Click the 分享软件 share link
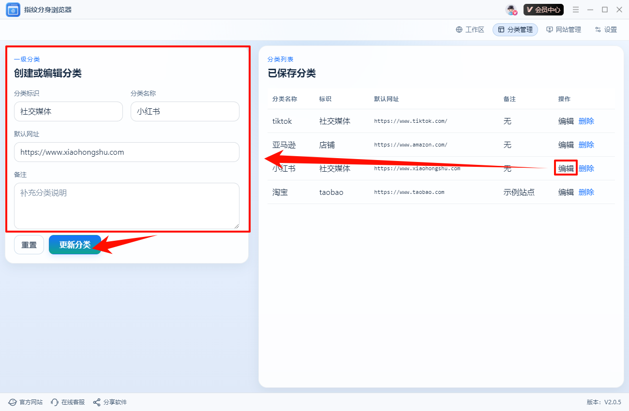Image resolution: width=629 pixels, height=411 pixels. click(x=110, y=402)
